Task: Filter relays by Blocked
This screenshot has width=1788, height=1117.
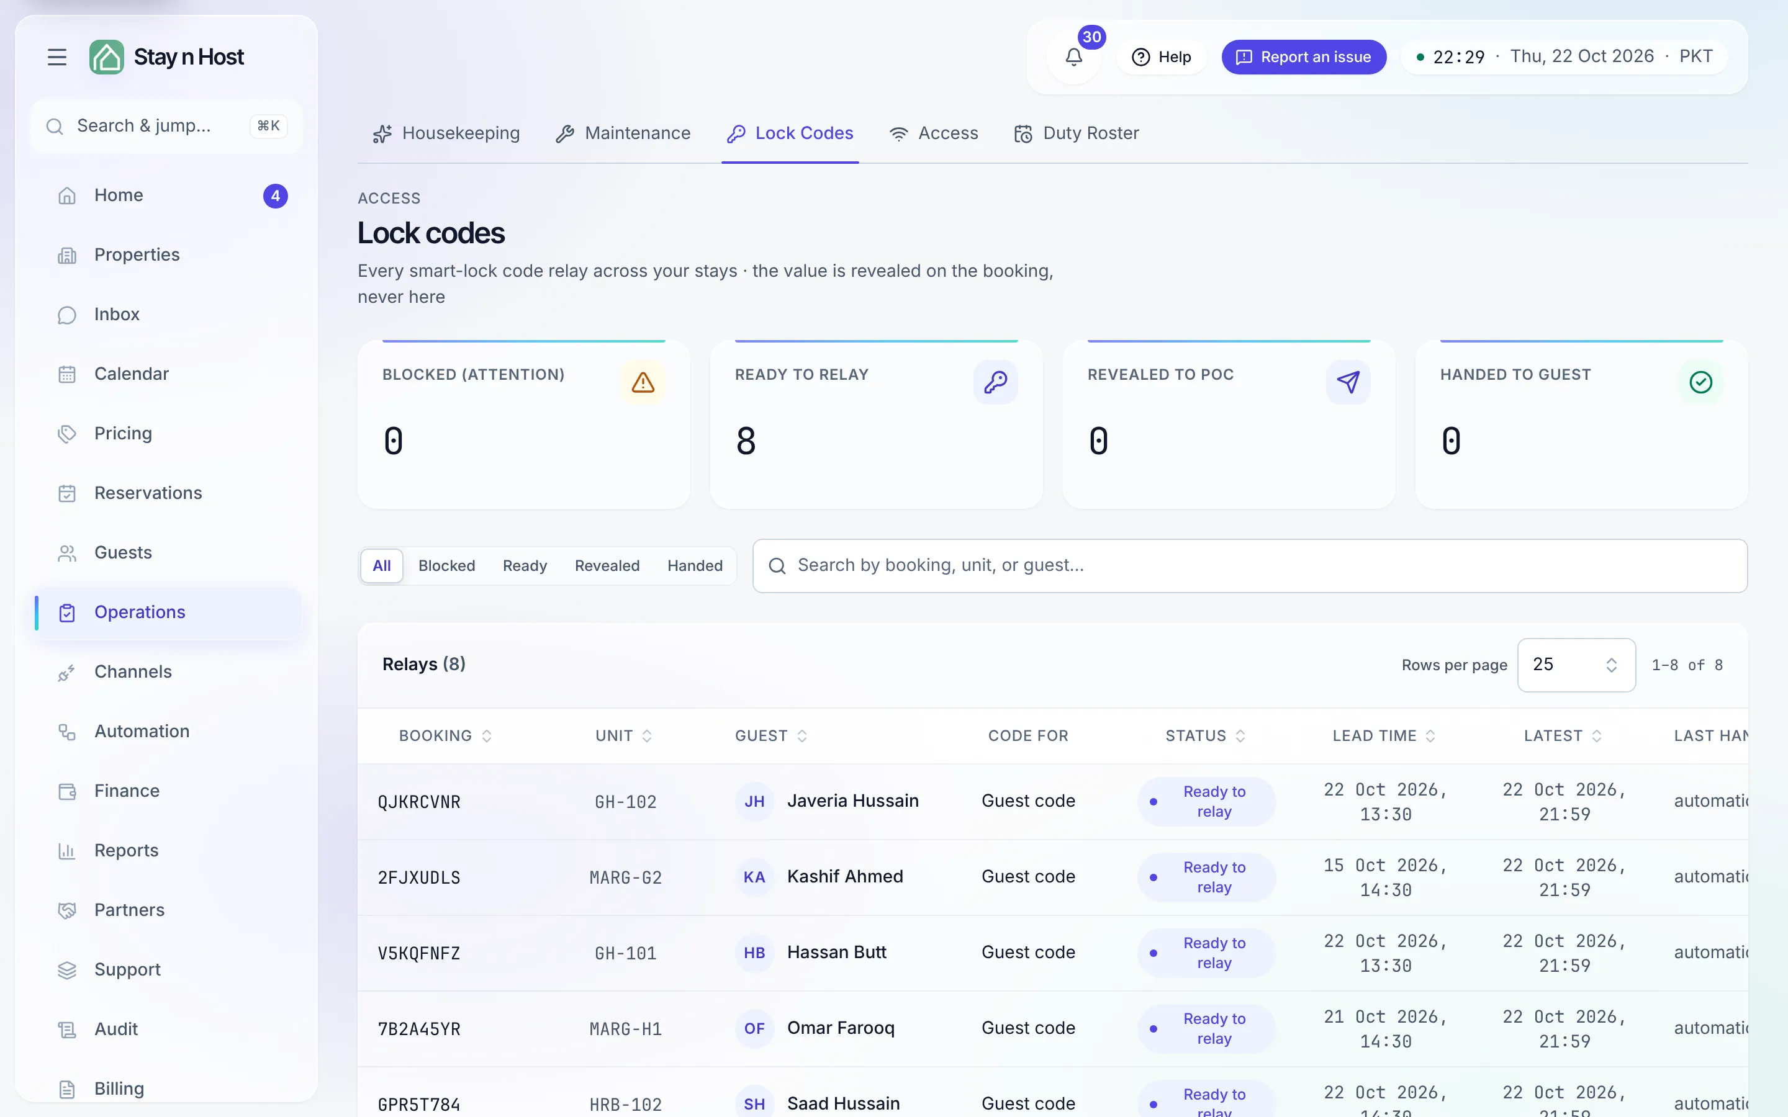Action: coord(446,566)
